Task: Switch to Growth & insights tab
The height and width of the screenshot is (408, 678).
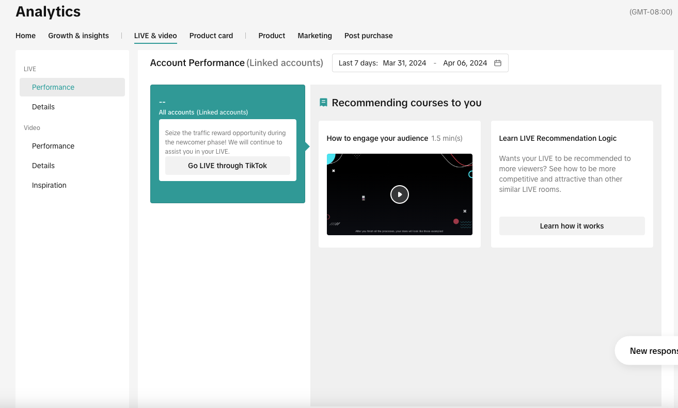Action: point(78,36)
